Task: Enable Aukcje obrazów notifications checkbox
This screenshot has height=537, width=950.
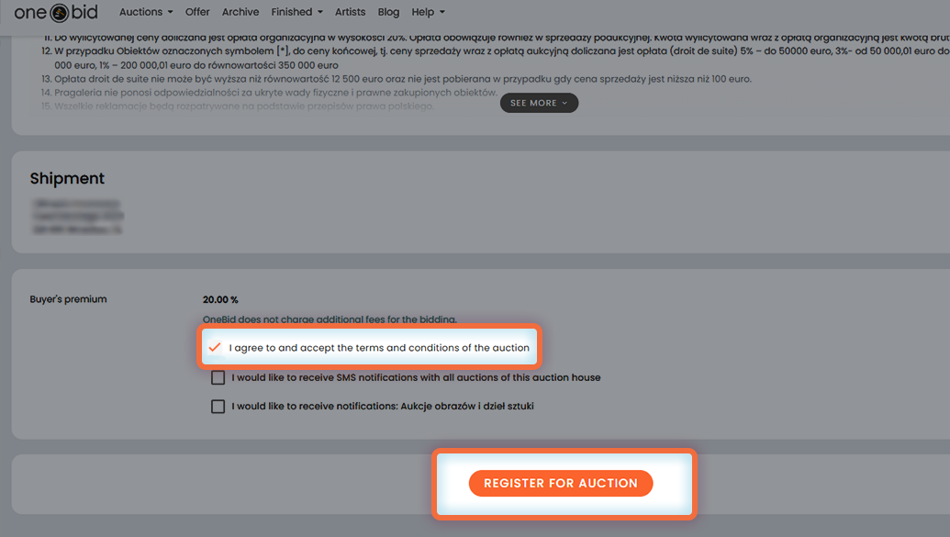Action: 218,406
